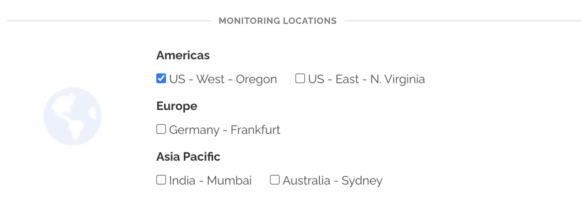Click the Asia Pacific region heading
The height and width of the screenshot is (211, 581).
point(188,157)
